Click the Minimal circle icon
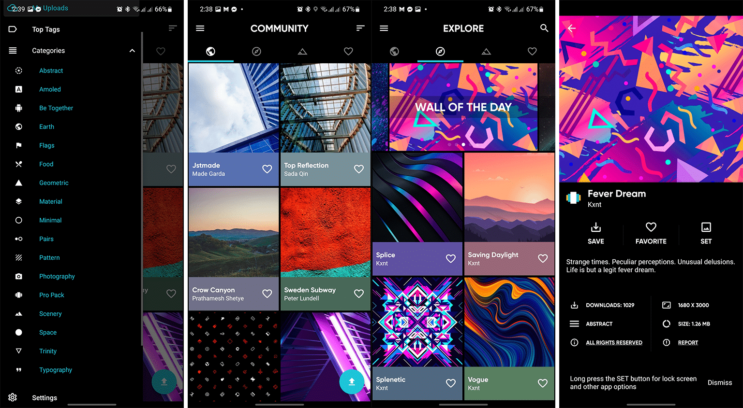Screen dimensions: 743x408 pyautogui.click(x=18, y=220)
